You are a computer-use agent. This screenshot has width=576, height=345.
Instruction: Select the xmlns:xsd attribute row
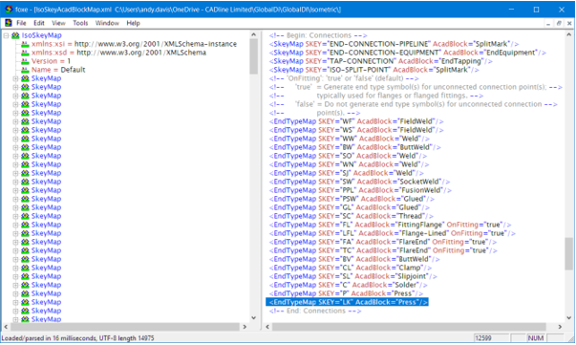118,53
